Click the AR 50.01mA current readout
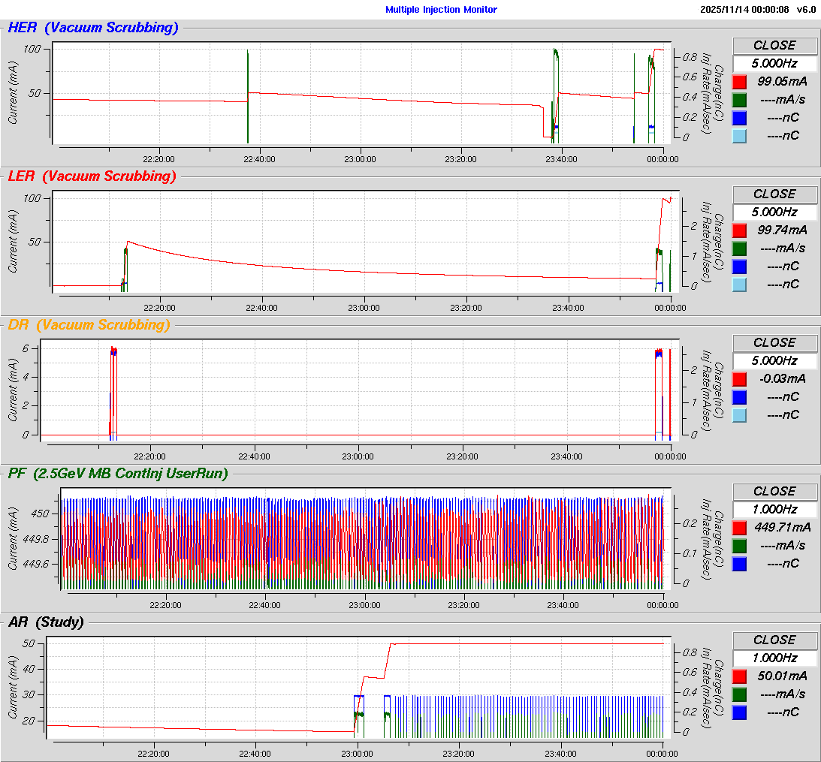The height and width of the screenshot is (762, 821). [783, 676]
